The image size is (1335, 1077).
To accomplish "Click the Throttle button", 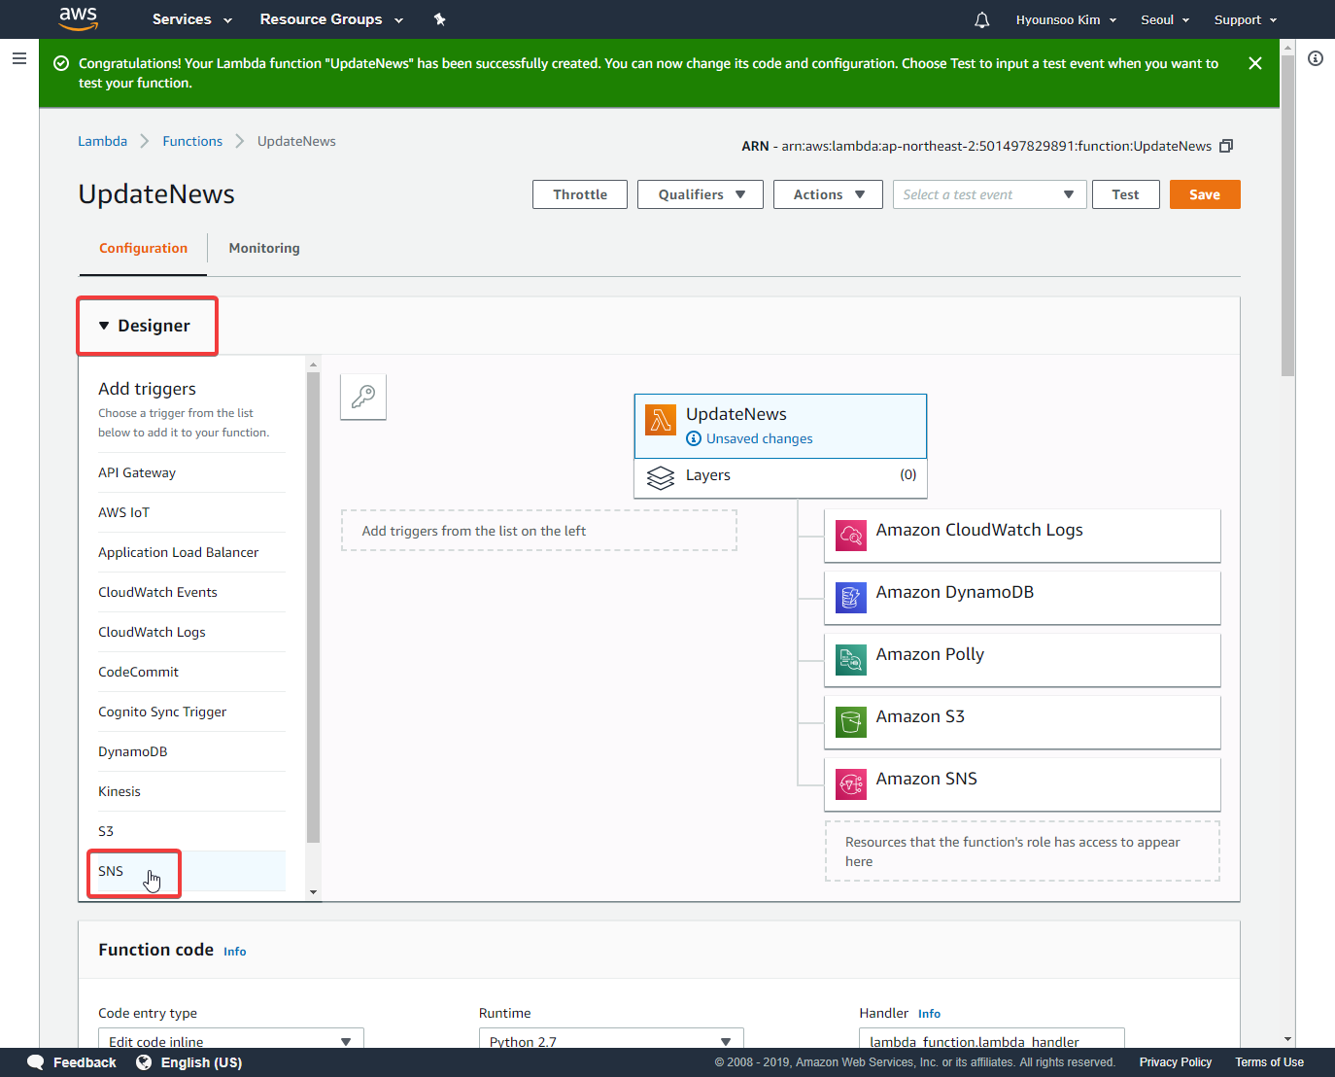I will [x=580, y=194].
